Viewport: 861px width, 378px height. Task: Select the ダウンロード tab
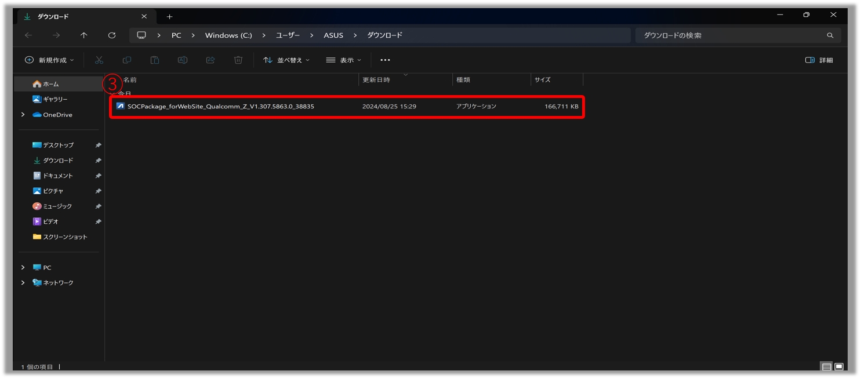click(x=87, y=16)
